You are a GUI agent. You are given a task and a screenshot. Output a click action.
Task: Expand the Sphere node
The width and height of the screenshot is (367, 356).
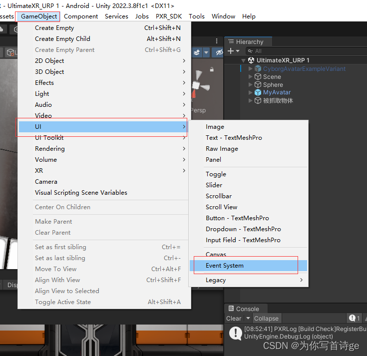(251, 84)
